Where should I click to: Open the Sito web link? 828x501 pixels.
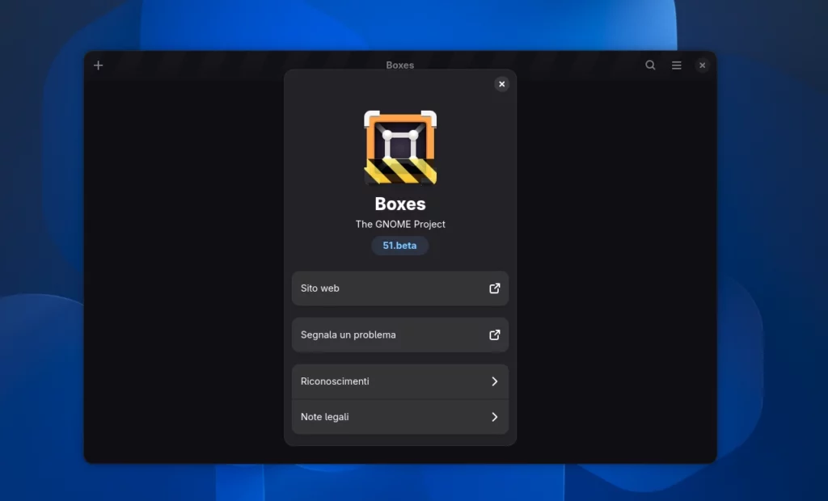[x=400, y=288]
